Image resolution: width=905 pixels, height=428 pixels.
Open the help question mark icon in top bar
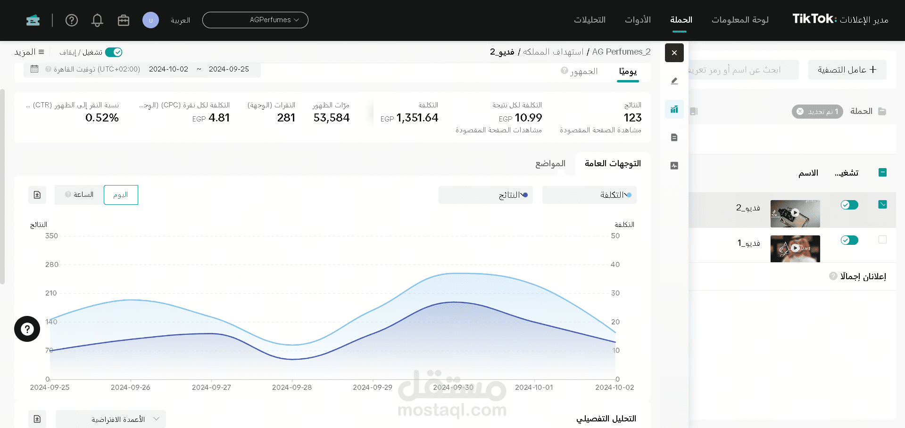coord(72,20)
